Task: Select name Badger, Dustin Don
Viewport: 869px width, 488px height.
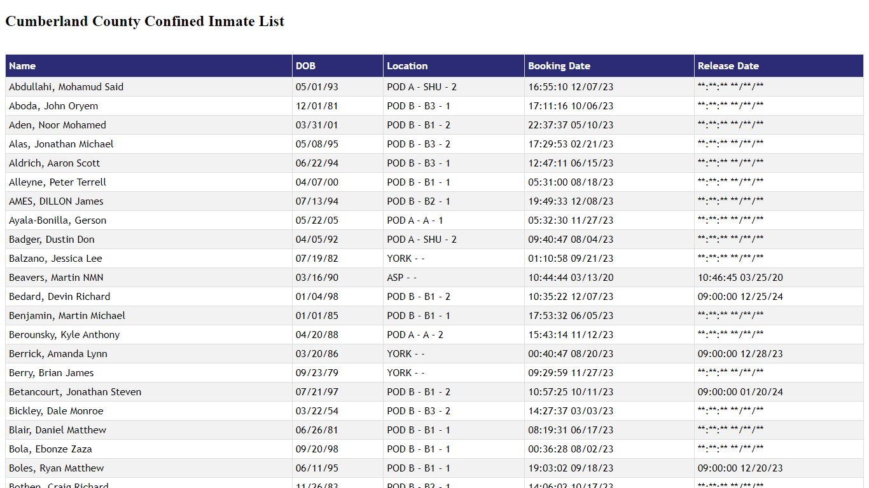Action: click(x=52, y=240)
